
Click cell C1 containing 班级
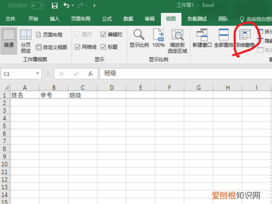(83, 95)
